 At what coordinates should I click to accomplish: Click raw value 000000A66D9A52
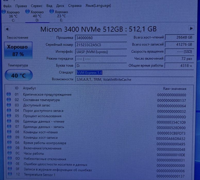pyautogui.click(x=171, y=139)
